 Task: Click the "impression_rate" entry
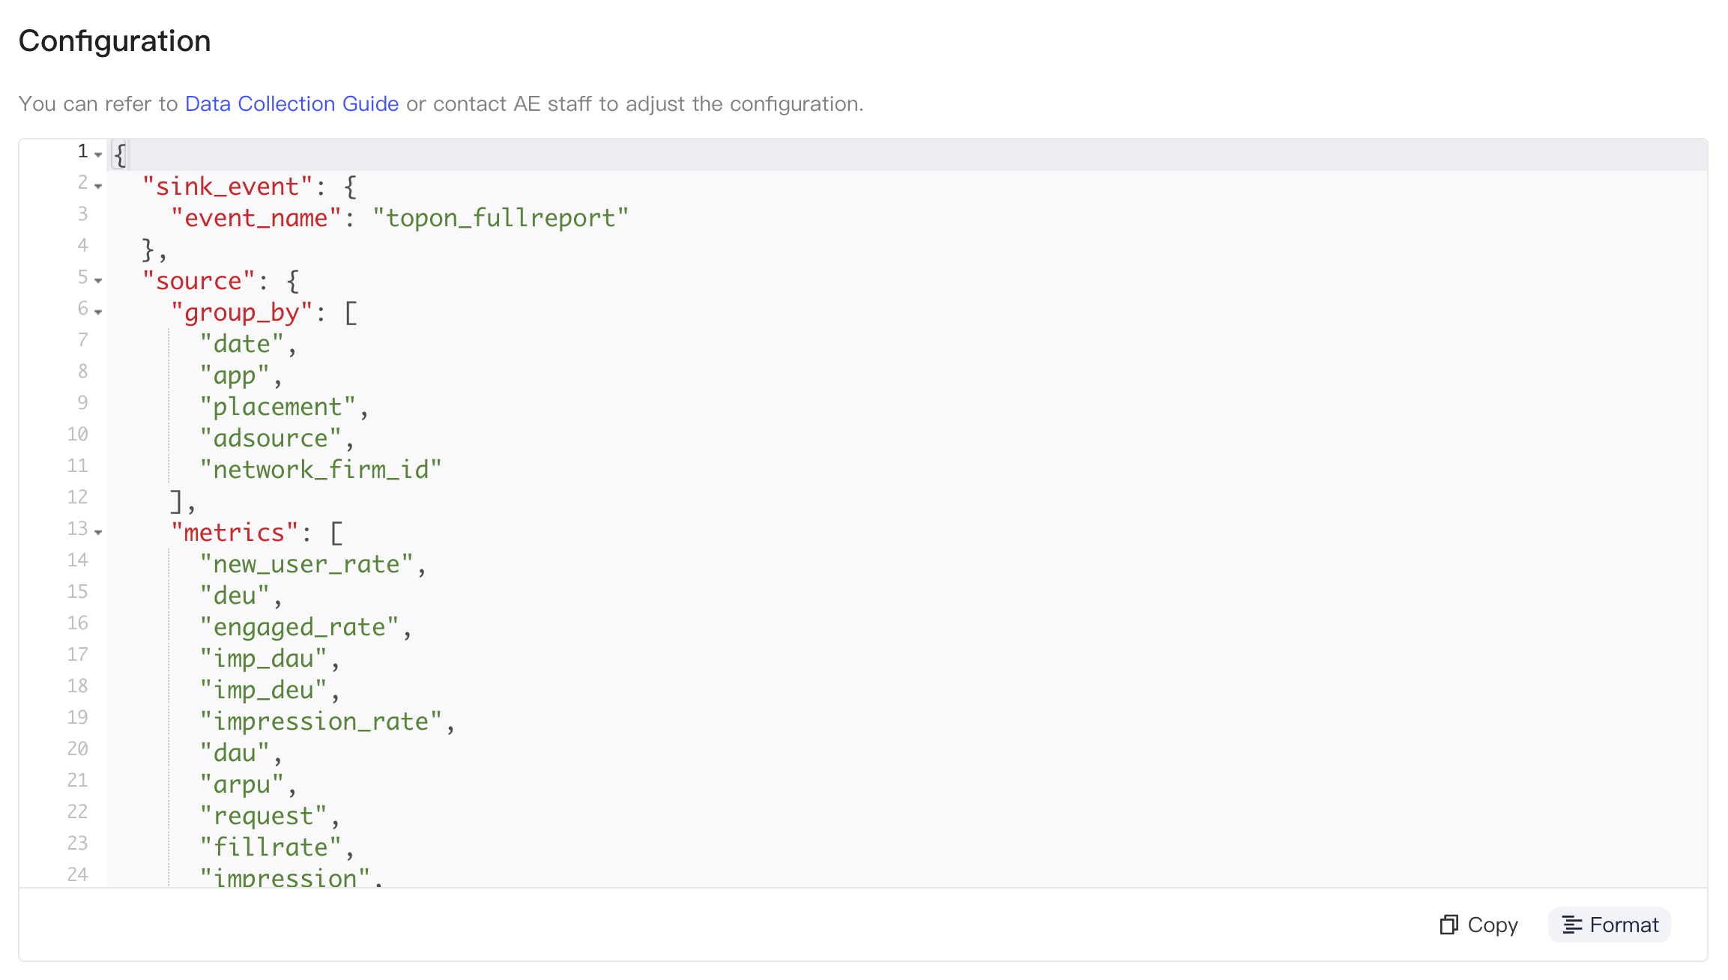click(x=321, y=722)
